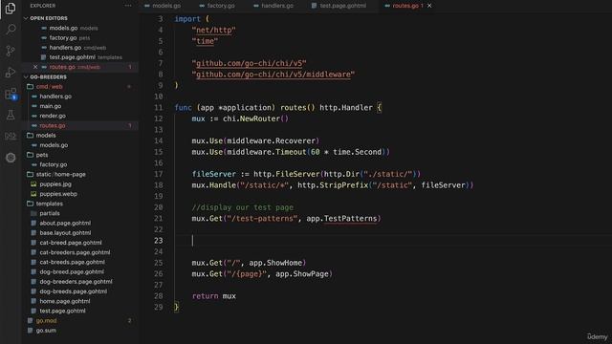
Task: Open the Explorer view in activity bar
Action: (11, 9)
